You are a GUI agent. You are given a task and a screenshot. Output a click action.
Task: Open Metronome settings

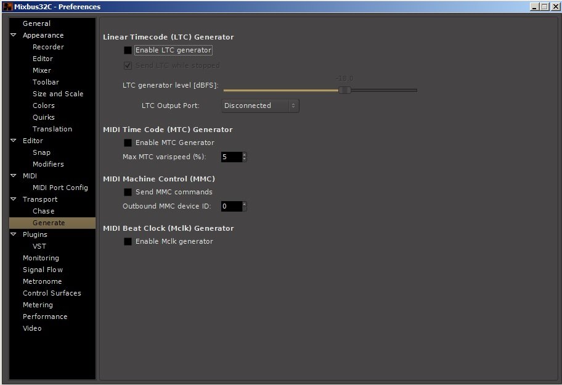pyautogui.click(x=43, y=281)
